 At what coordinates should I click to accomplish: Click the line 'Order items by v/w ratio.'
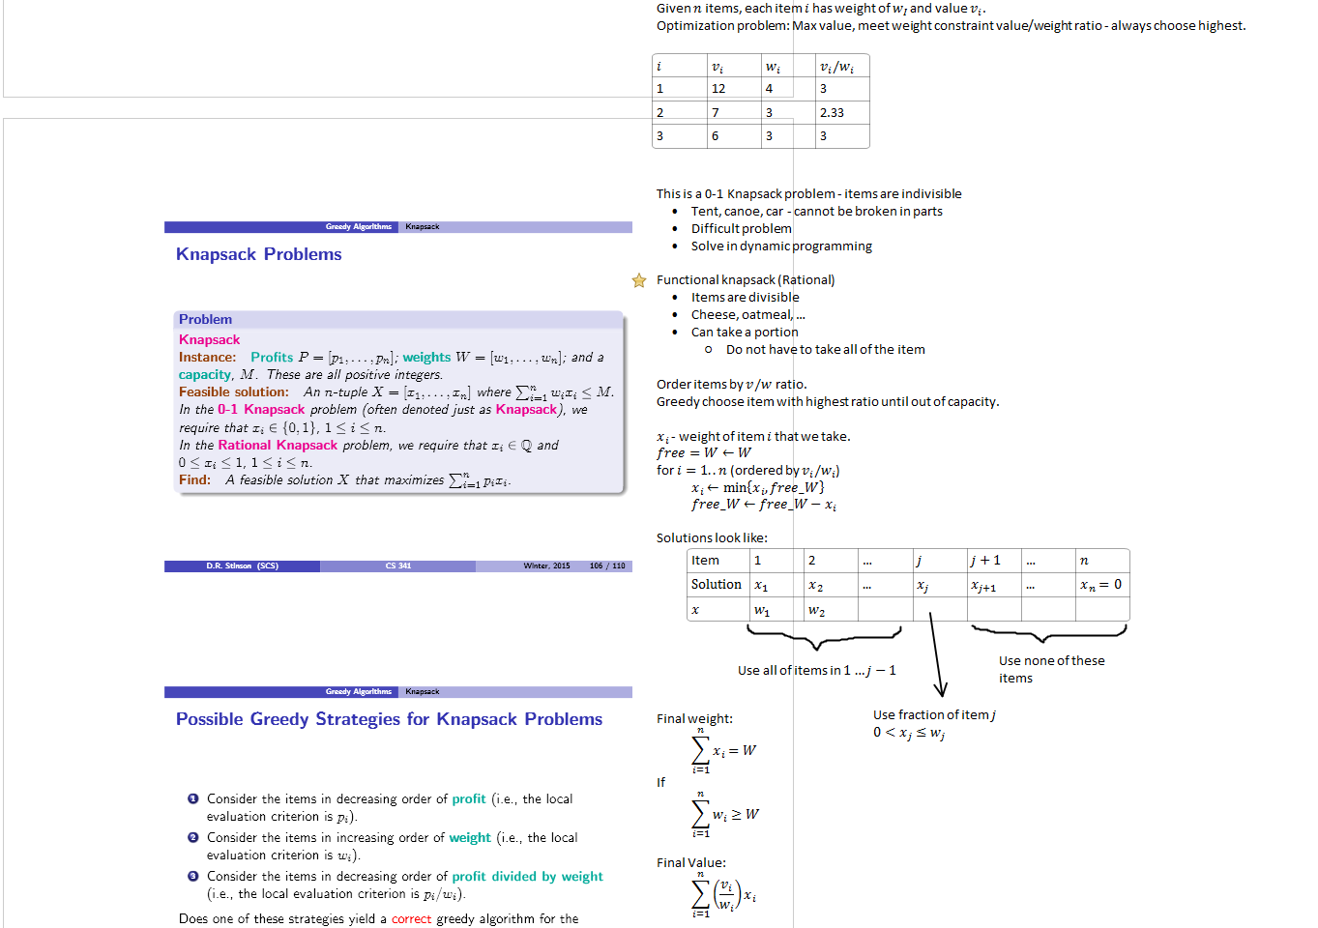(x=731, y=385)
